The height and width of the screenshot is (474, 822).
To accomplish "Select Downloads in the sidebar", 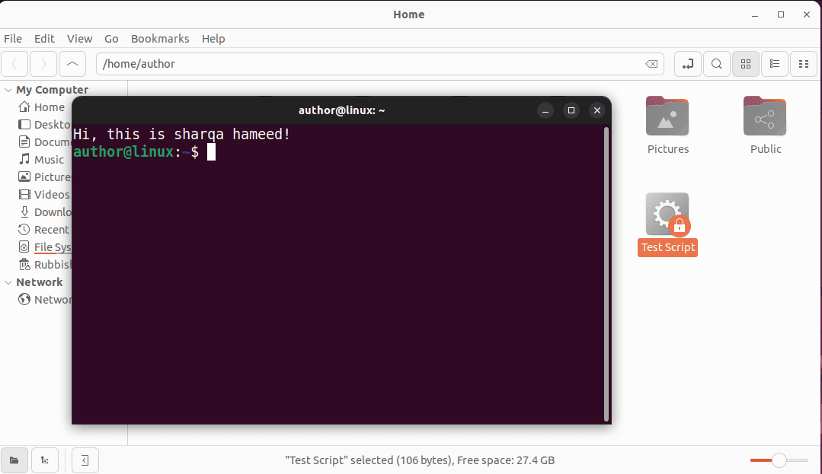I will point(44,212).
